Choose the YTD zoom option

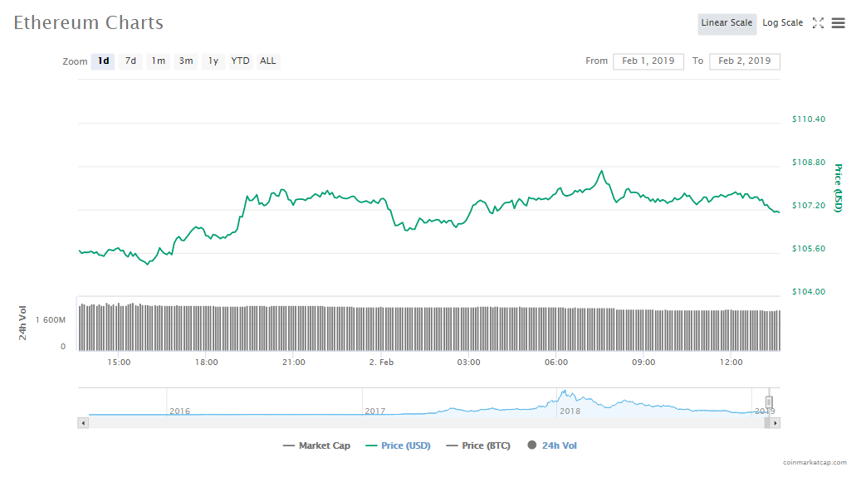(240, 61)
